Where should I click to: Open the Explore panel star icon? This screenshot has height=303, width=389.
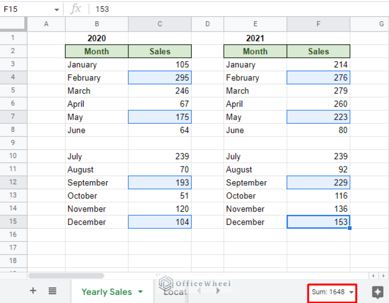(377, 292)
